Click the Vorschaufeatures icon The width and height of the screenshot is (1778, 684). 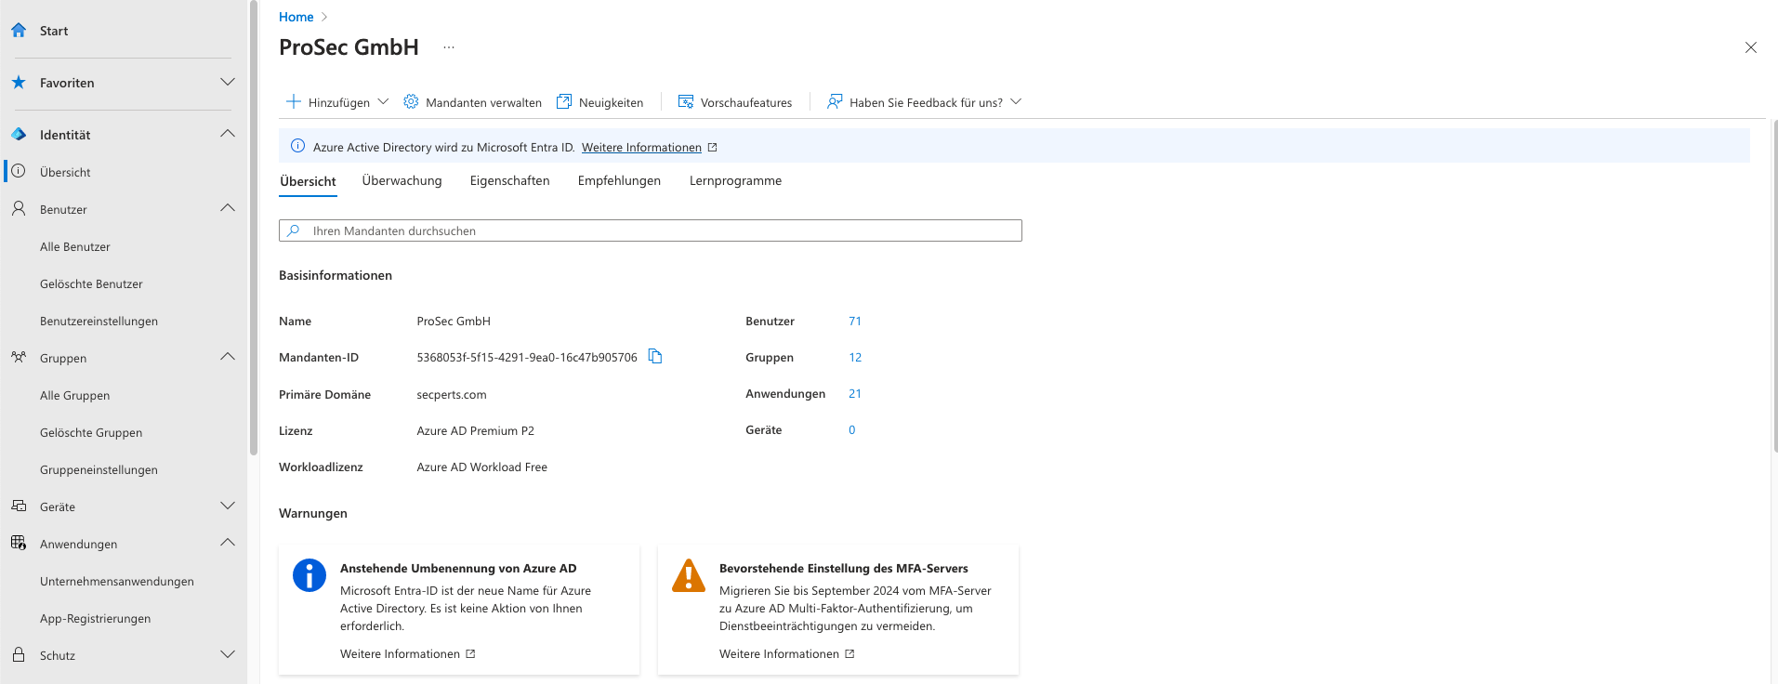pos(686,101)
